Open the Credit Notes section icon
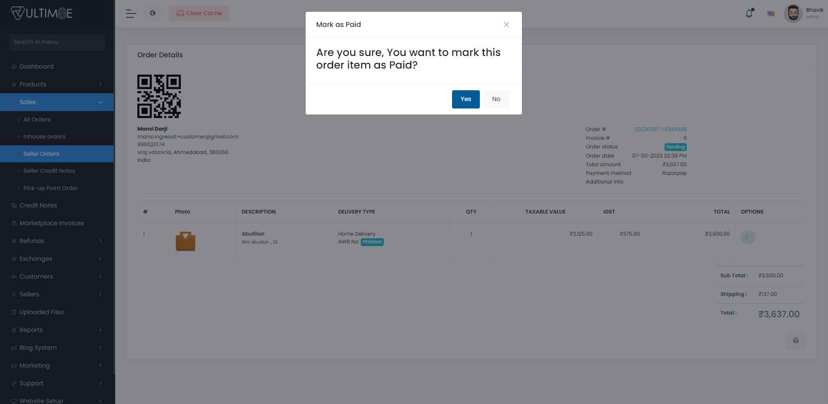Image resolution: width=828 pixels, height=404 pixels. tap(13, 205)
